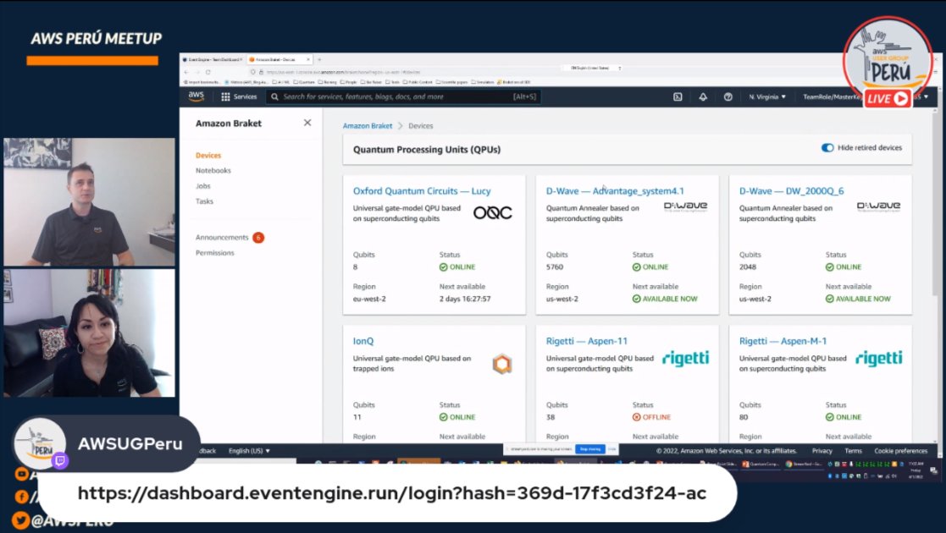Click the rigetti logo on Aspen-M-1 card
The height and width of the screenshot is (533, 946).
click(878, 358)
